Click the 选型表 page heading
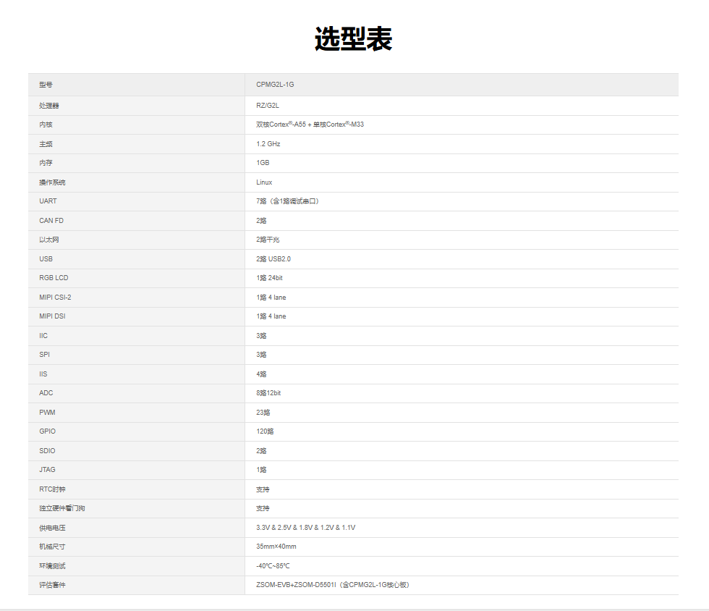 (x=353, y=39)
